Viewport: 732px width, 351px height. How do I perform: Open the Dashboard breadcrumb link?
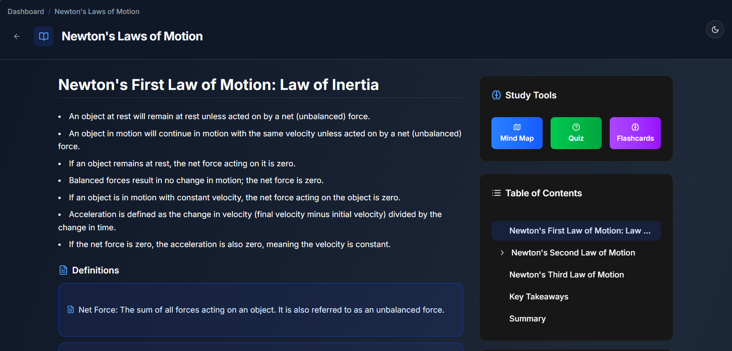[x=26, y=12]
